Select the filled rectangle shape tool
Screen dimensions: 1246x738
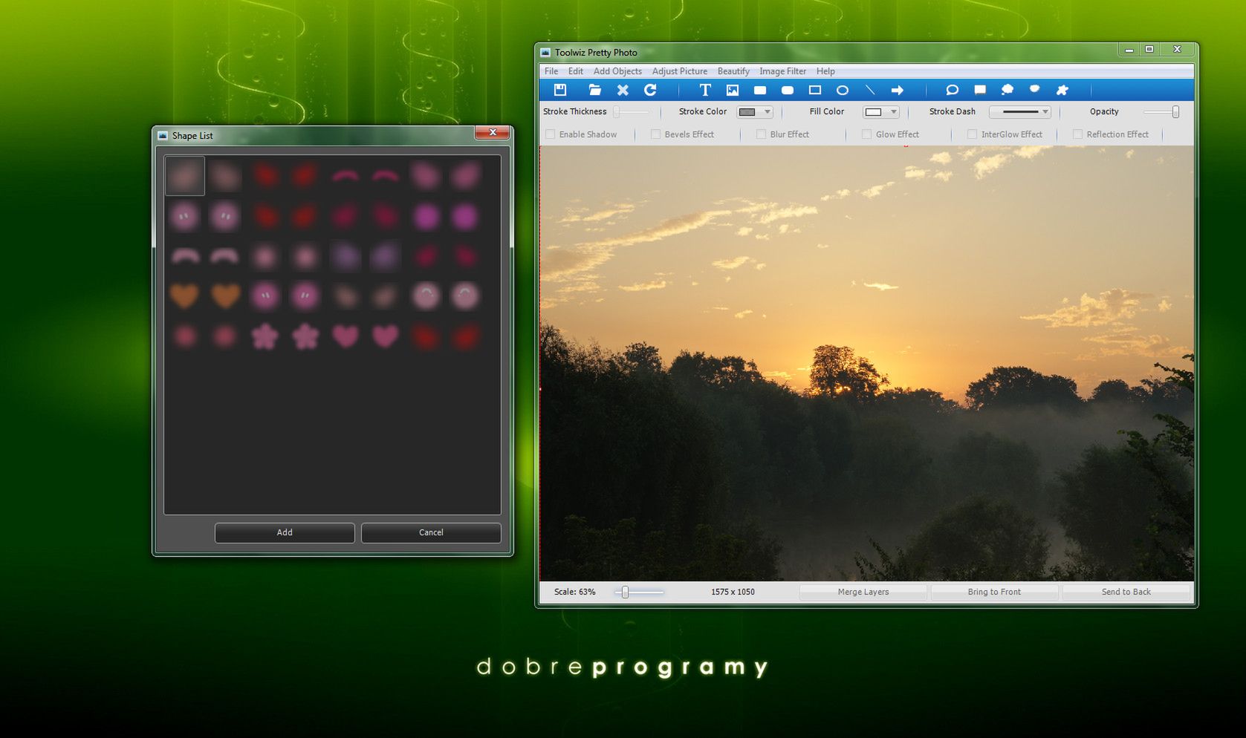(x=760, y=90)
